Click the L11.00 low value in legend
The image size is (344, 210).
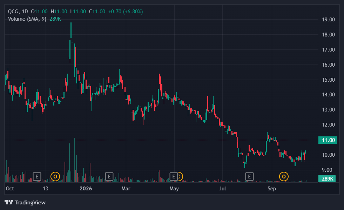pyautogui.click(x=78, y=12)
